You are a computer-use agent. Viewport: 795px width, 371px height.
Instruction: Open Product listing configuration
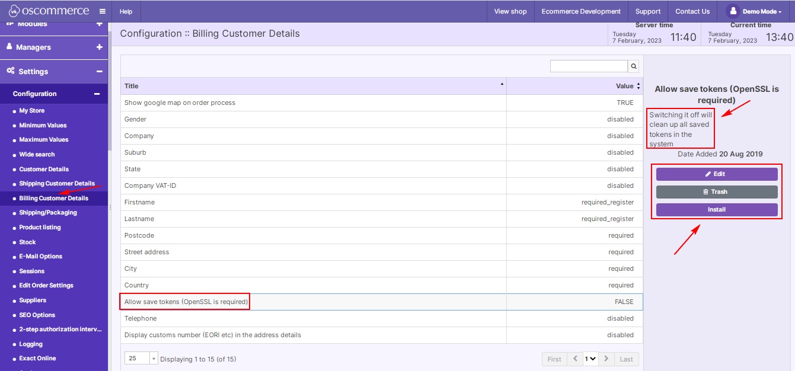[40, 228]
